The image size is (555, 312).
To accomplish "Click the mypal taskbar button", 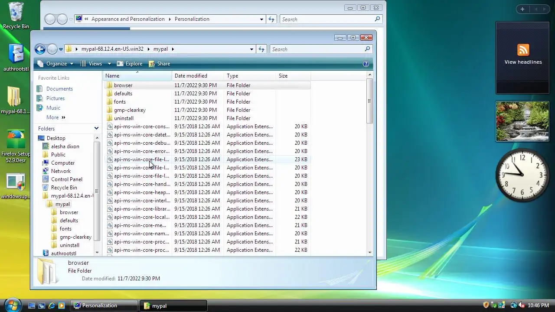I will tap(173, 305).
